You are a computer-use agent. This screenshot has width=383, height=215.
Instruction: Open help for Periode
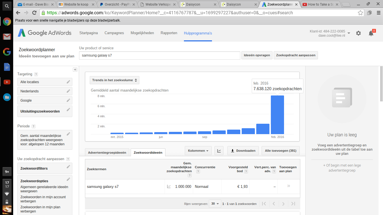pyautogui.click(x=33, y=126)
